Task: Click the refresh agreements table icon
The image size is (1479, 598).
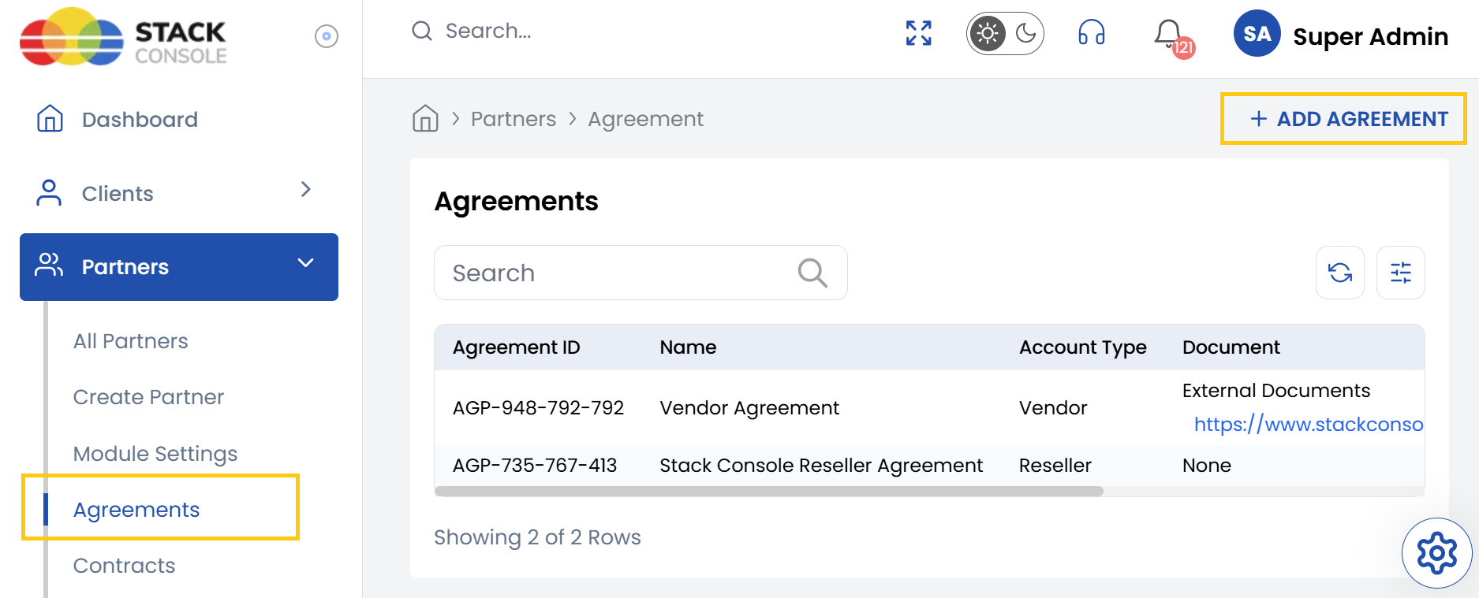Action: [1339, 273]
